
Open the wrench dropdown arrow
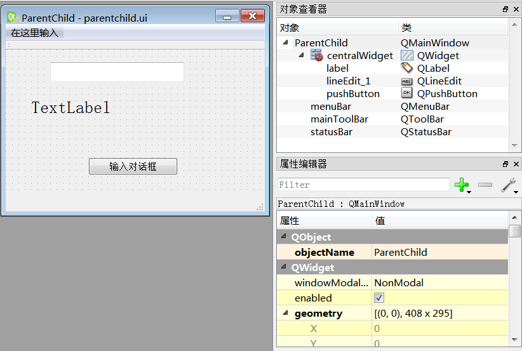pos(516,192)
